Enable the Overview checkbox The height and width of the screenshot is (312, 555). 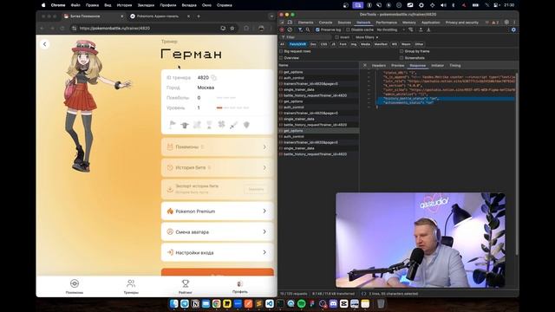pos(281,58)
